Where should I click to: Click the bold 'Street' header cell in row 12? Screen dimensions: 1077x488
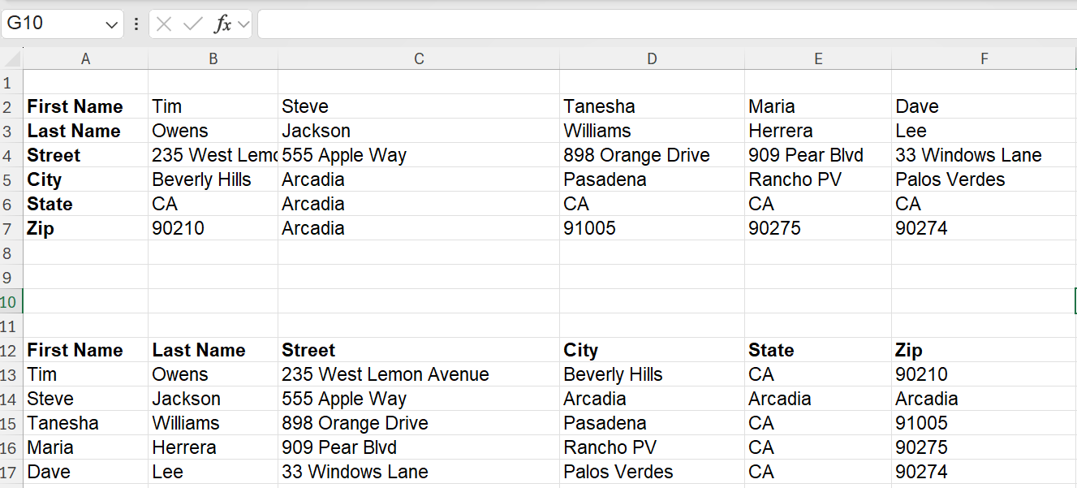click(419, 350)
